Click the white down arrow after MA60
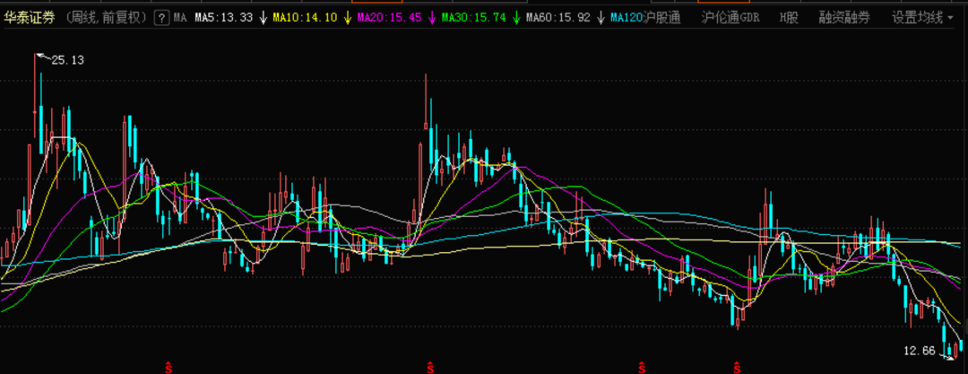Viewport: 968px width, 374px height. pyautogui.click(x=601, y=18)
